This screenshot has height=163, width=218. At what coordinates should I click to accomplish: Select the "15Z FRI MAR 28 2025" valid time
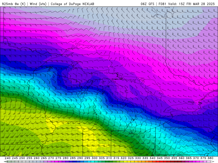point(197,4)
